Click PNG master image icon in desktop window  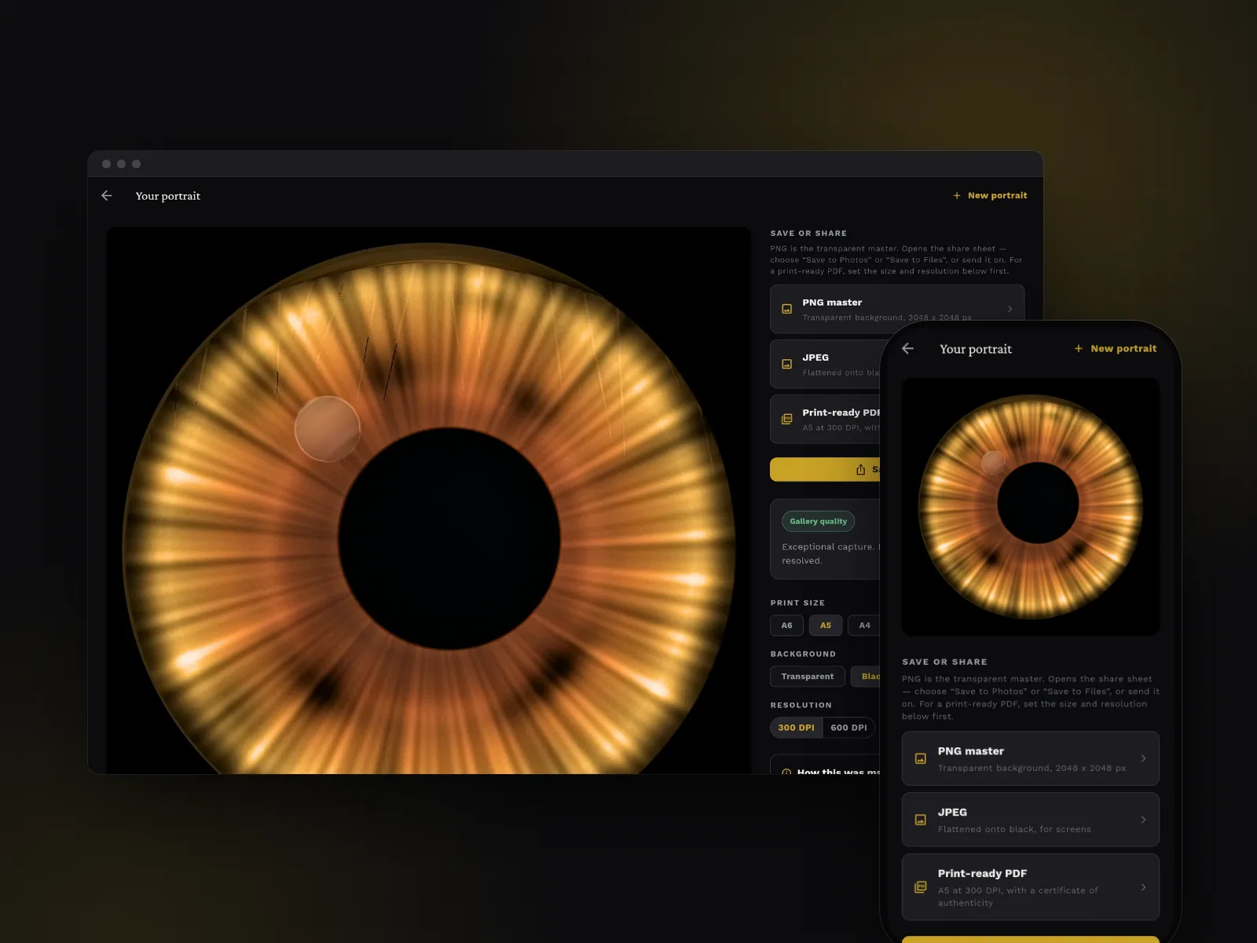click(x=786, y=310)
